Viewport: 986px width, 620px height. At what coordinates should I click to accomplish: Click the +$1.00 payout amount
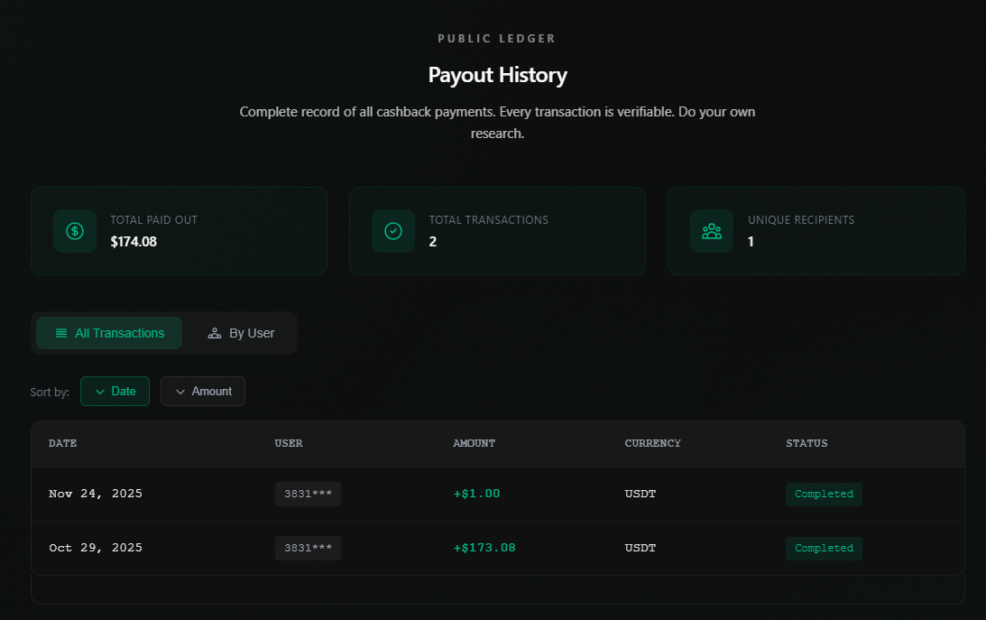tap(476, 494)
